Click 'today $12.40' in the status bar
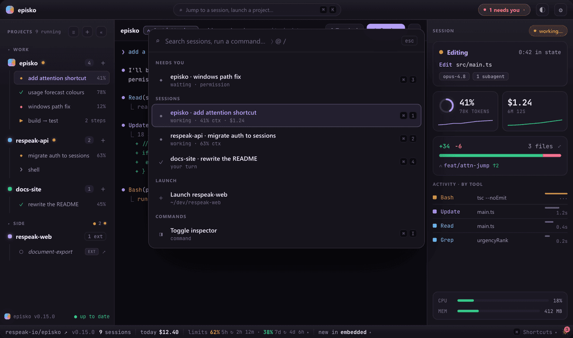 159,332
